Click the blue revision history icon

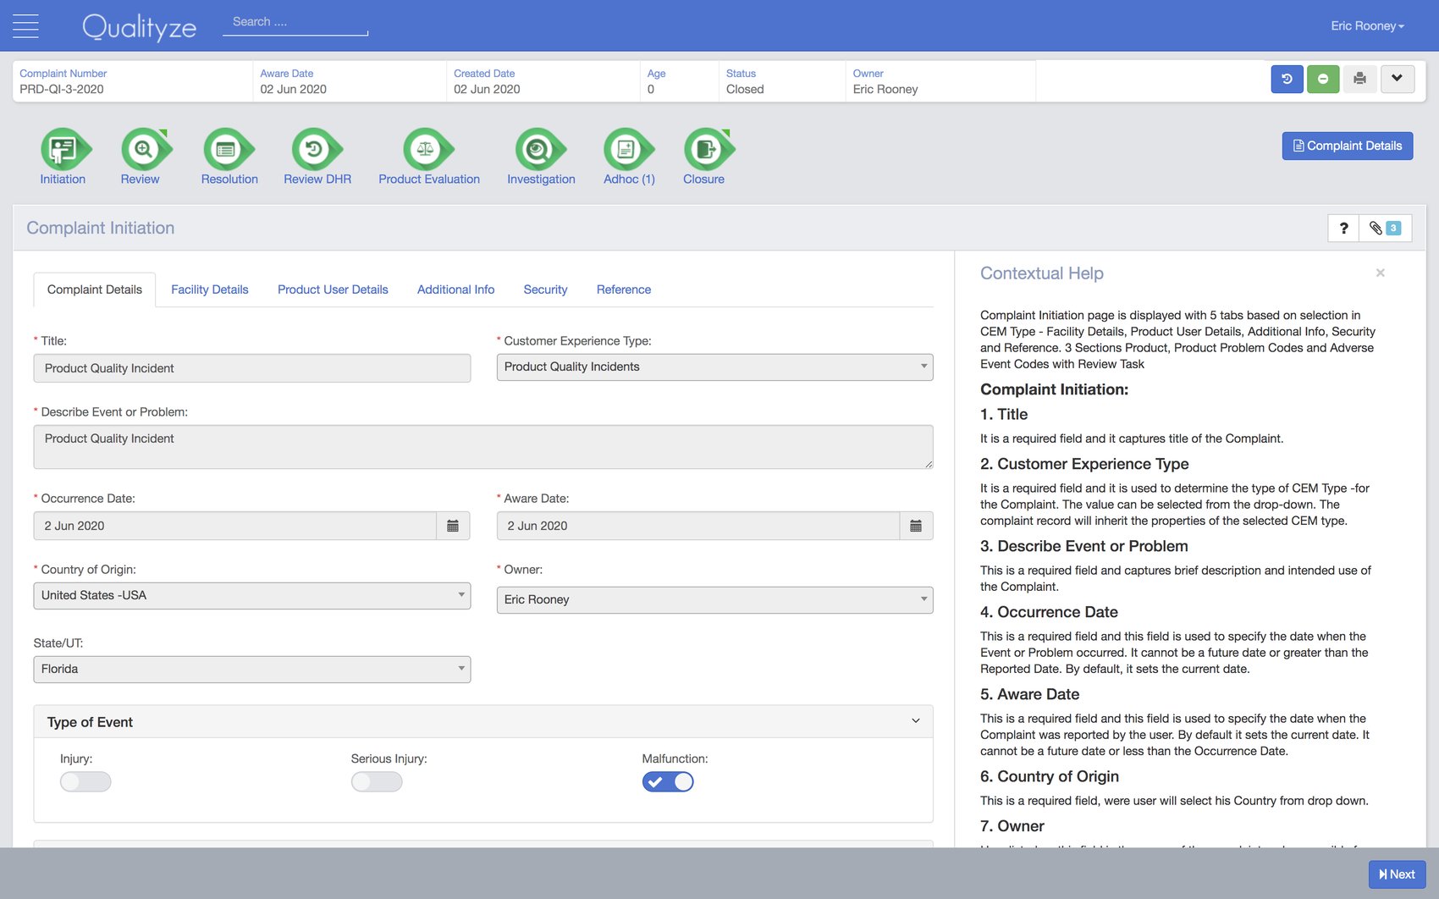(1287, 78)
